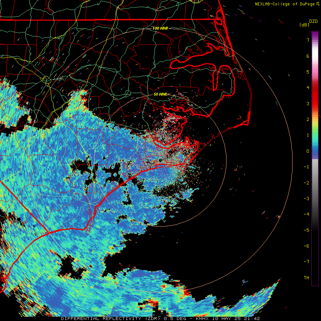Click the -4 value on ZDR scale

click(306, 214)
